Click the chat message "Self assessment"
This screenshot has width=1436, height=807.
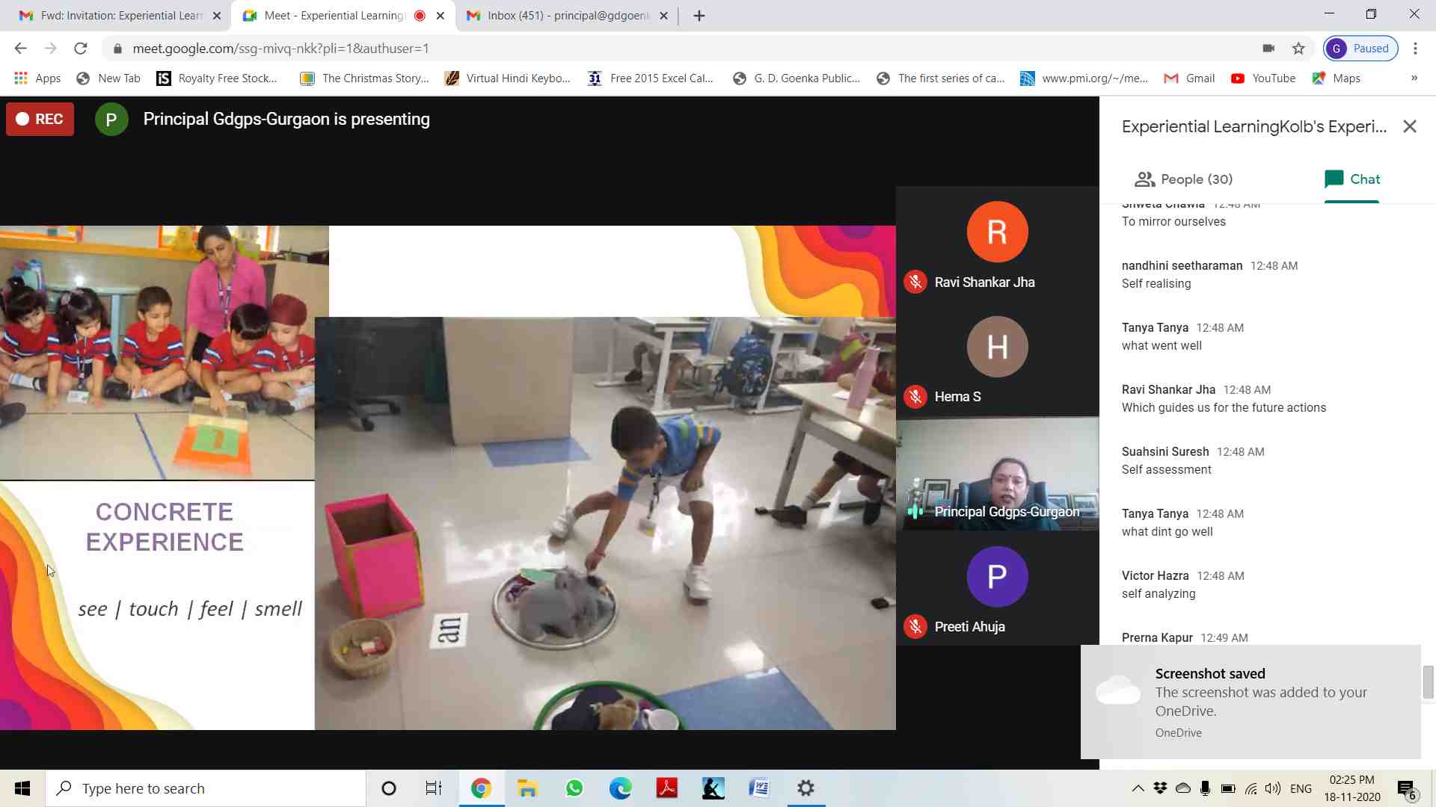[x=1166, y=470]
